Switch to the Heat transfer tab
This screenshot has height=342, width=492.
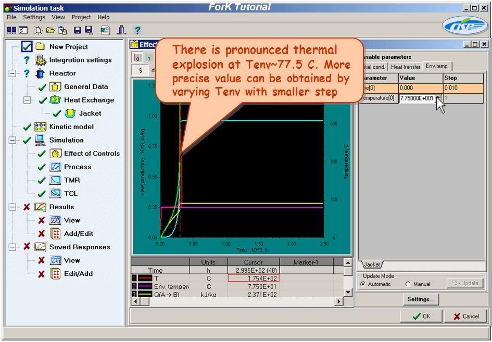[x=406, y=67]
